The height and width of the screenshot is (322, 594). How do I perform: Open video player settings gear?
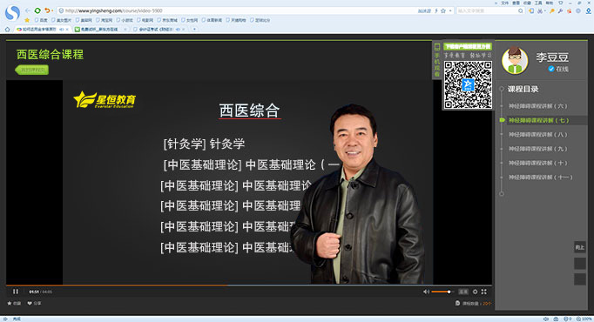475,292
